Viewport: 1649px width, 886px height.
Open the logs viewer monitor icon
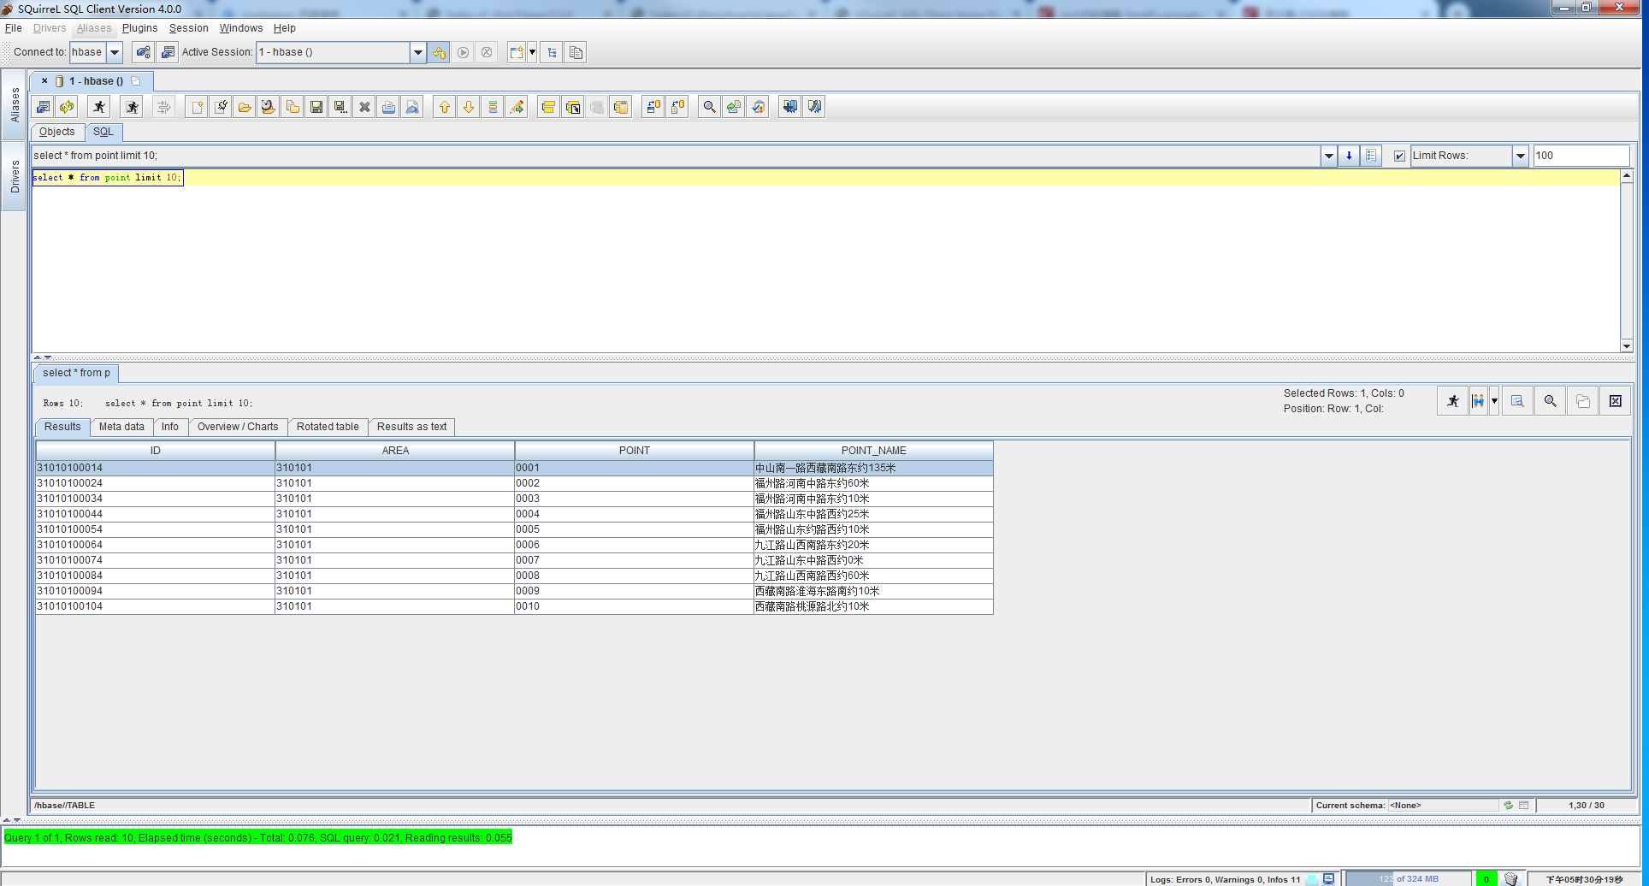pyautogui.click(x=1328, y=878)
